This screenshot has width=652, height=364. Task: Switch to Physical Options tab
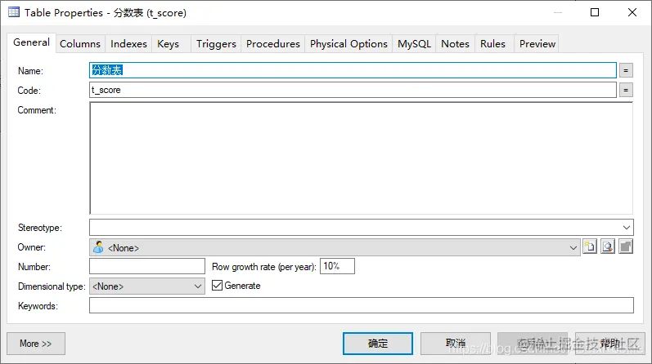coord(348,44)
